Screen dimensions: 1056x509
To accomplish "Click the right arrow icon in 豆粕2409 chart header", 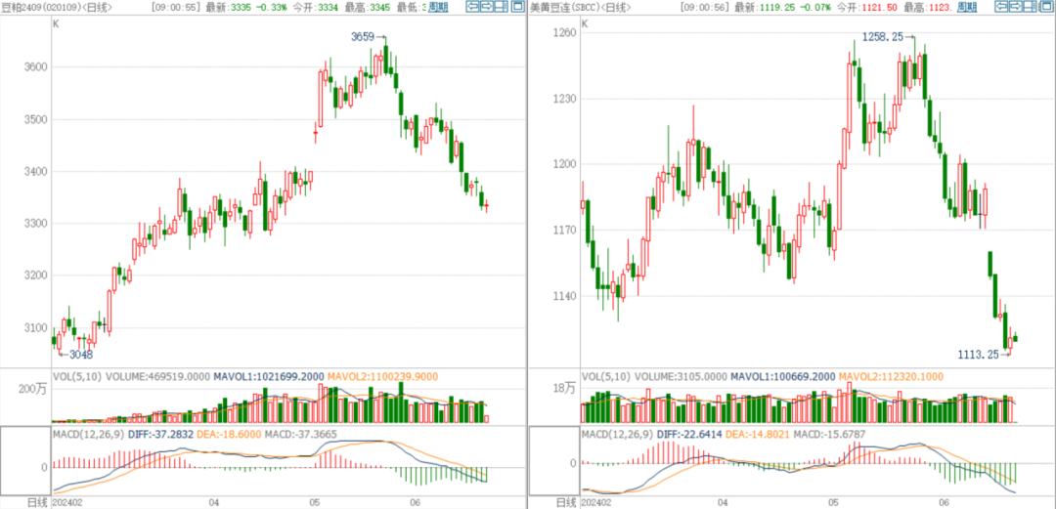I will (486, 7).
